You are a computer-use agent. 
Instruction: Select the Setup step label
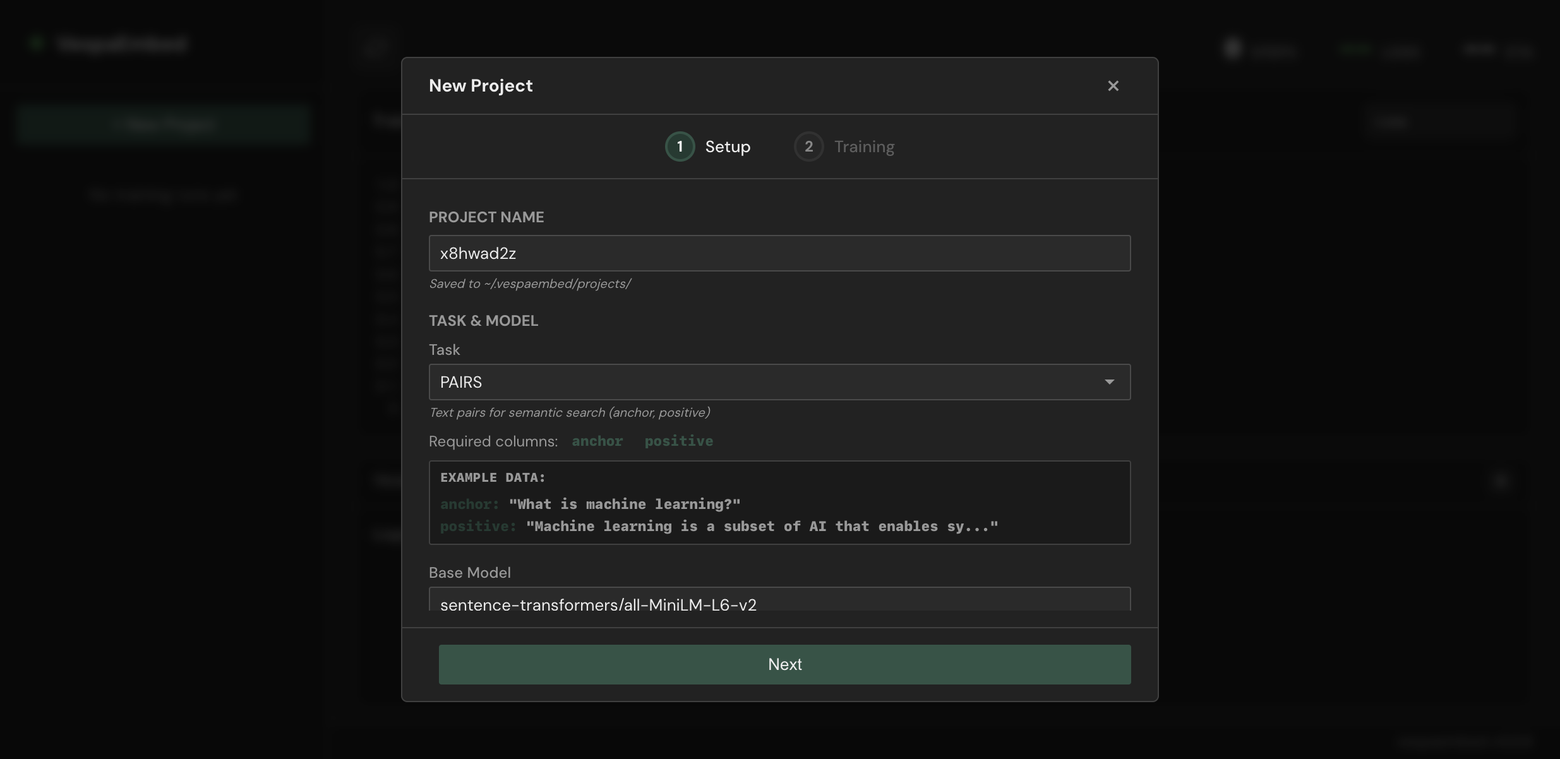(x=728, y=146)
